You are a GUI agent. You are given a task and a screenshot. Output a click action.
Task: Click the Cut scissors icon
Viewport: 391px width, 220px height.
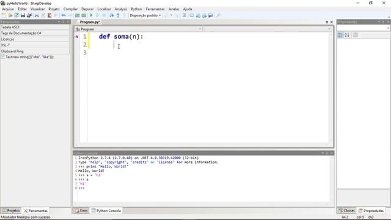[x=37, y=15]
